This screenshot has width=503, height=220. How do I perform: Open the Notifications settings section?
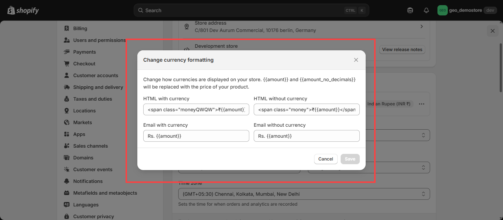pos(88,181)
